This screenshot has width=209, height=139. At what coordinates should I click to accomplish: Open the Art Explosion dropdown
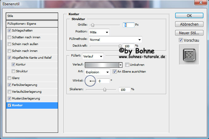click(x=97, y=72)
